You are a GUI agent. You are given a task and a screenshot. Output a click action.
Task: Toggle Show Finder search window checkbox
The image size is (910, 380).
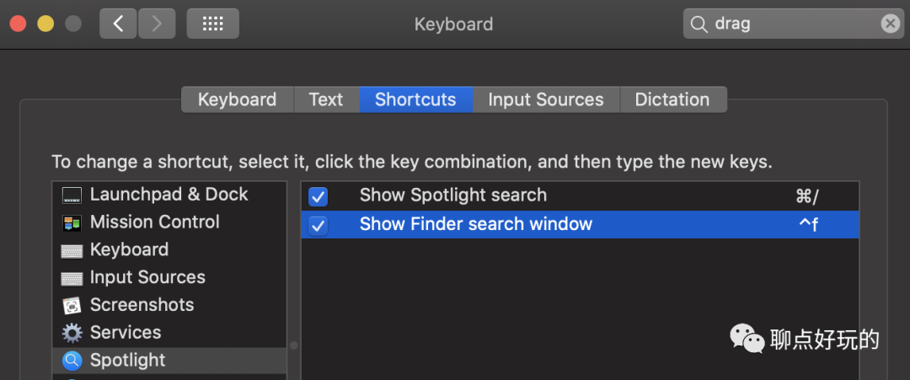[318, 225]
